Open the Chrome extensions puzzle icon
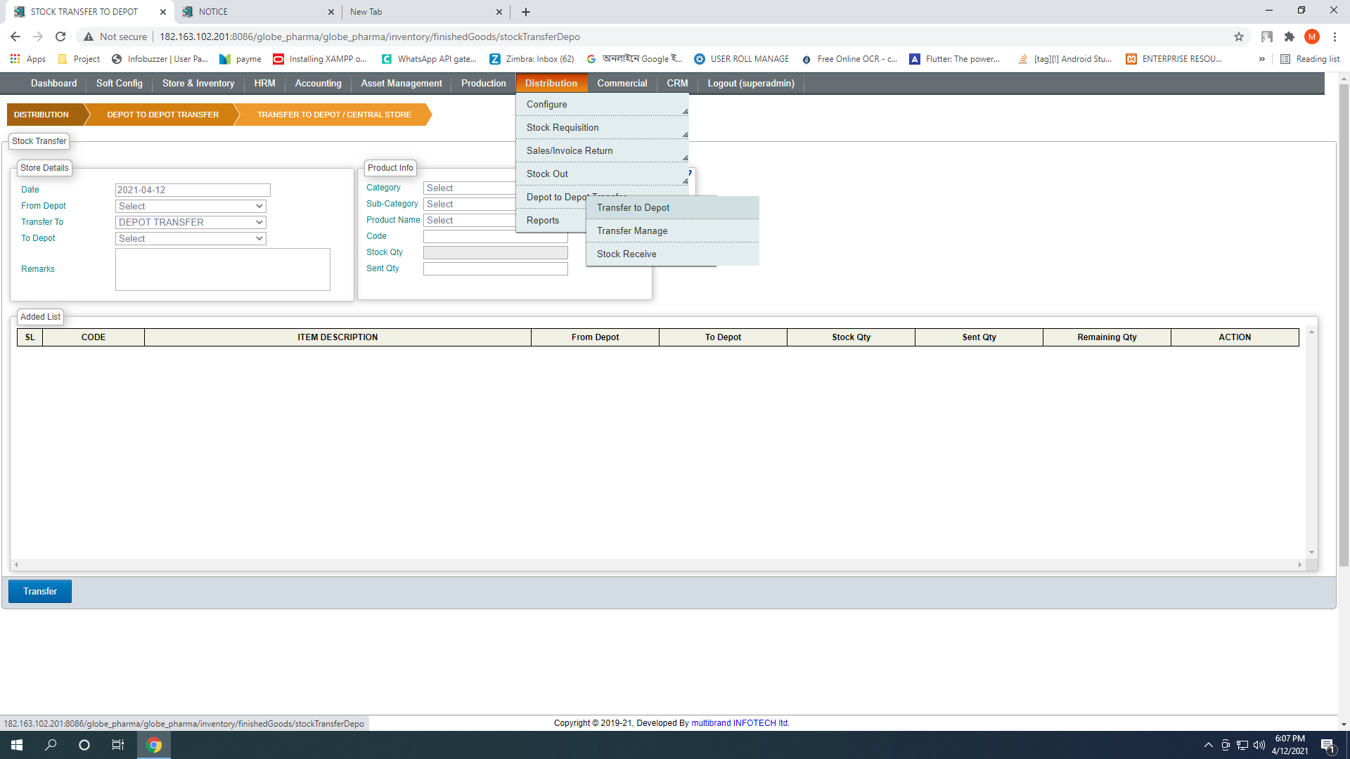This screenshot has width=1350, height=759. click(1289, 37)
